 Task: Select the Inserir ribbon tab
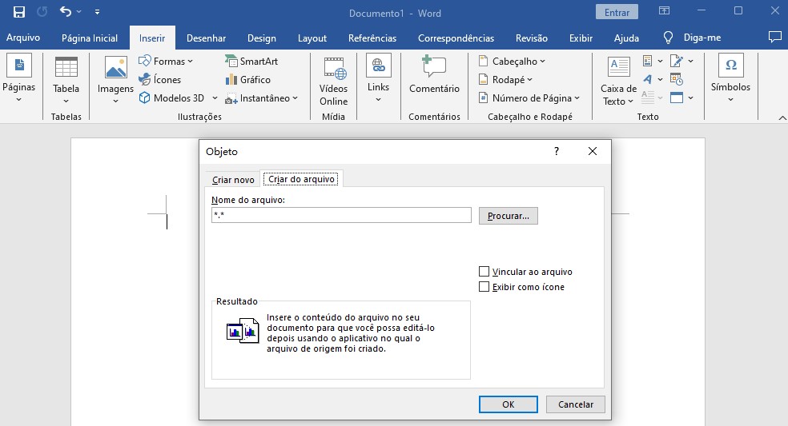(x=152, y=38)
